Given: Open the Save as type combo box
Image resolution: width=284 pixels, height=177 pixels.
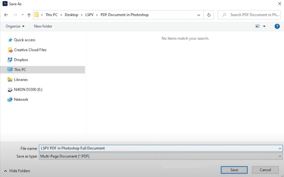Looking at the screenshot, I should coord(161,156).
